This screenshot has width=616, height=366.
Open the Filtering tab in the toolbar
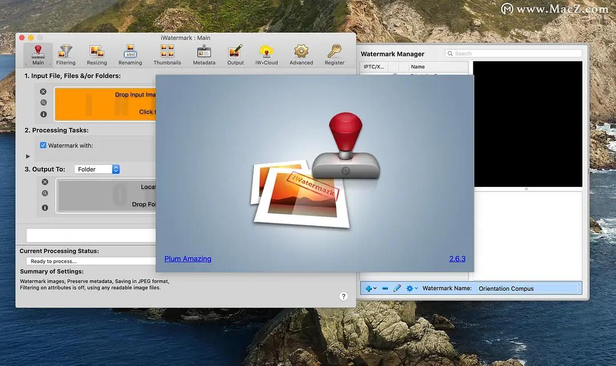tap(66, 55)
